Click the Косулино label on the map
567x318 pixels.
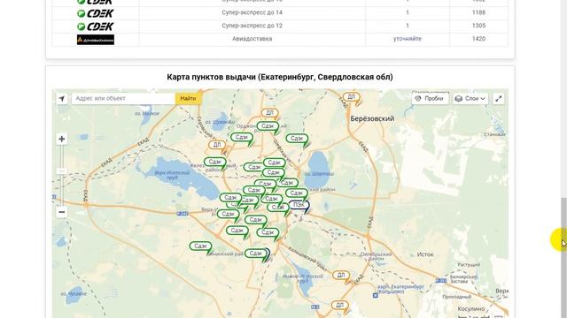(x=470, y=309)
